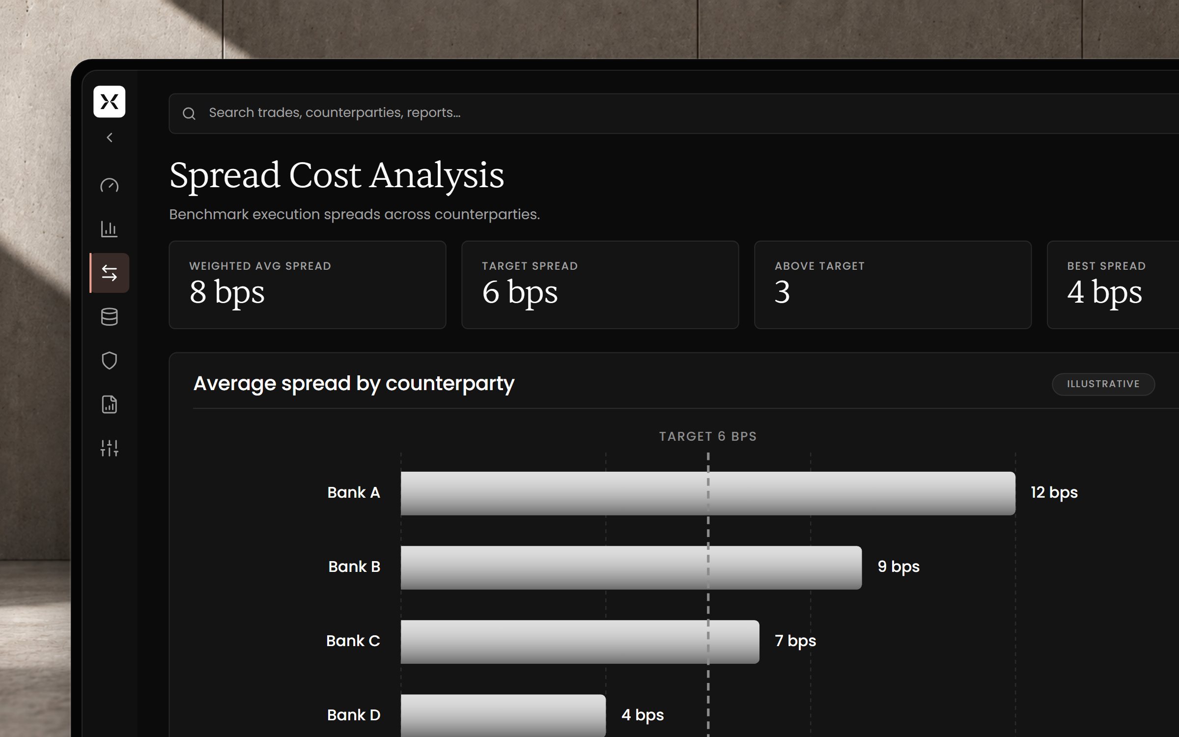Click the Bank C bar in chart
Image resolution: width=1179 pixels, height=737 pixels.
click(580, 642)
